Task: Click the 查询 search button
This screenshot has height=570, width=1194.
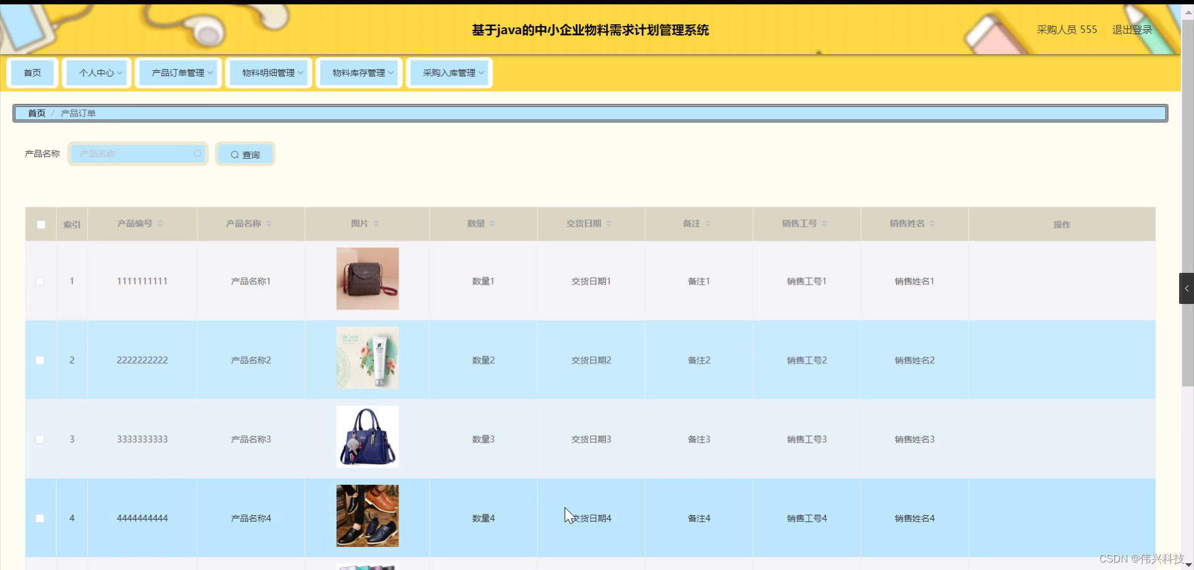Action: [x=245, y=154]
